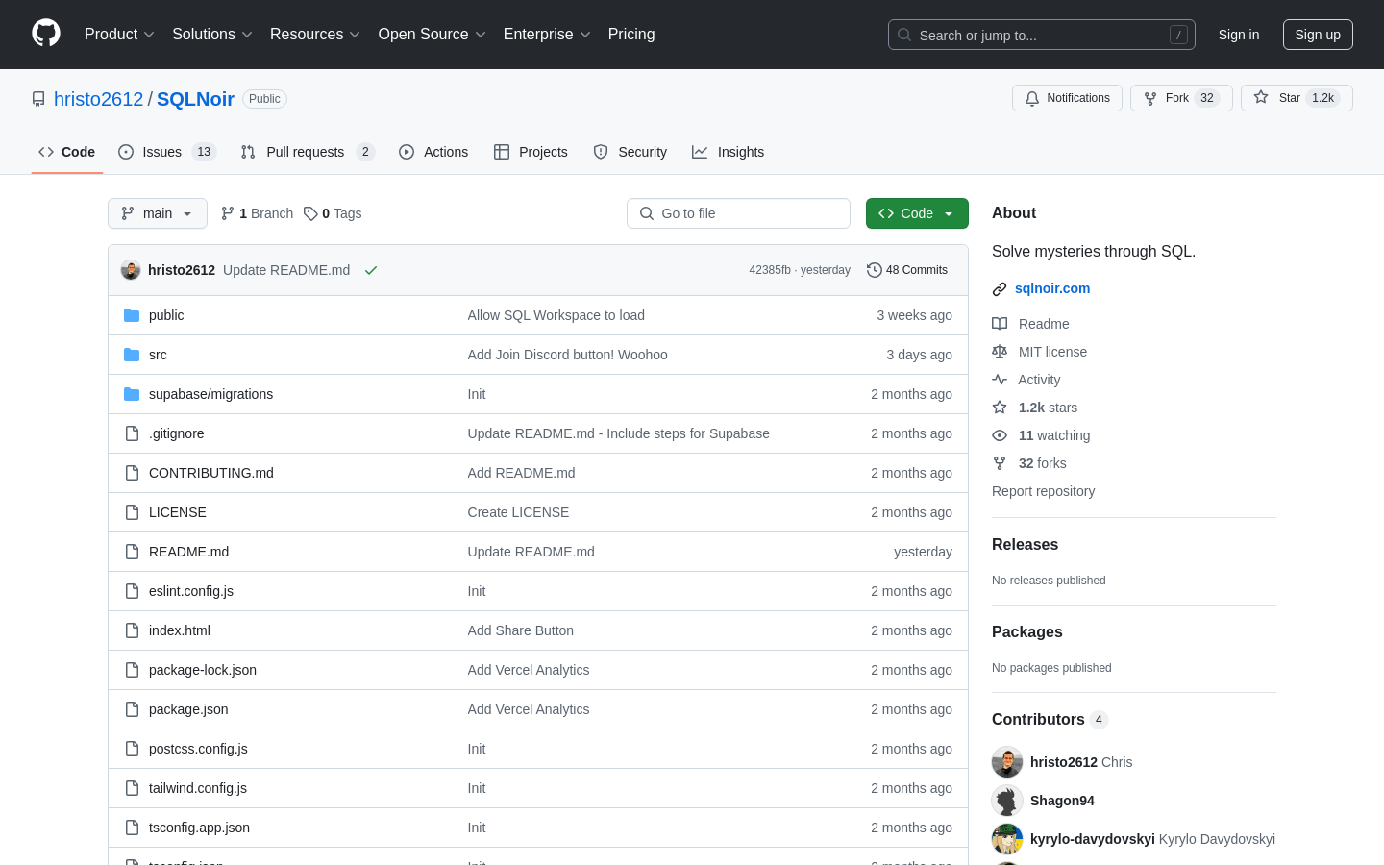The image size is (1384, 865).
Task: Click kyrylo-davydovskyi contributor avatar
Action: coord(1007,839)
